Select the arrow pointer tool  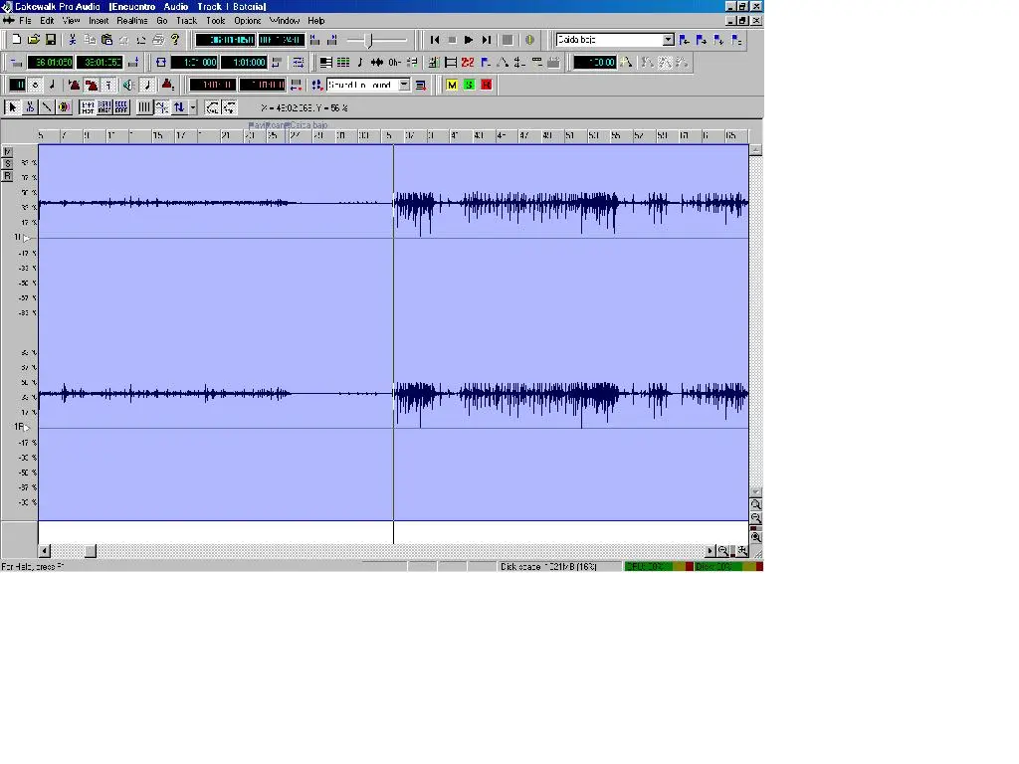coord(13,107)
